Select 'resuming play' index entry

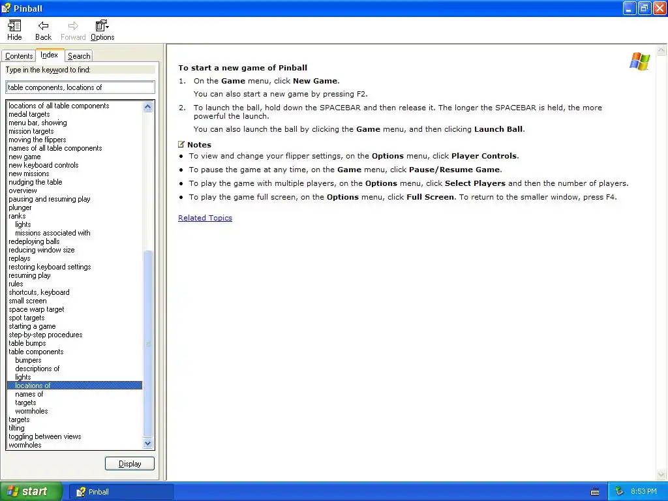click(29, 276)
